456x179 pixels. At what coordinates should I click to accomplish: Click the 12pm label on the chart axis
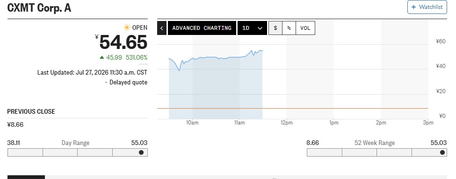286,123
